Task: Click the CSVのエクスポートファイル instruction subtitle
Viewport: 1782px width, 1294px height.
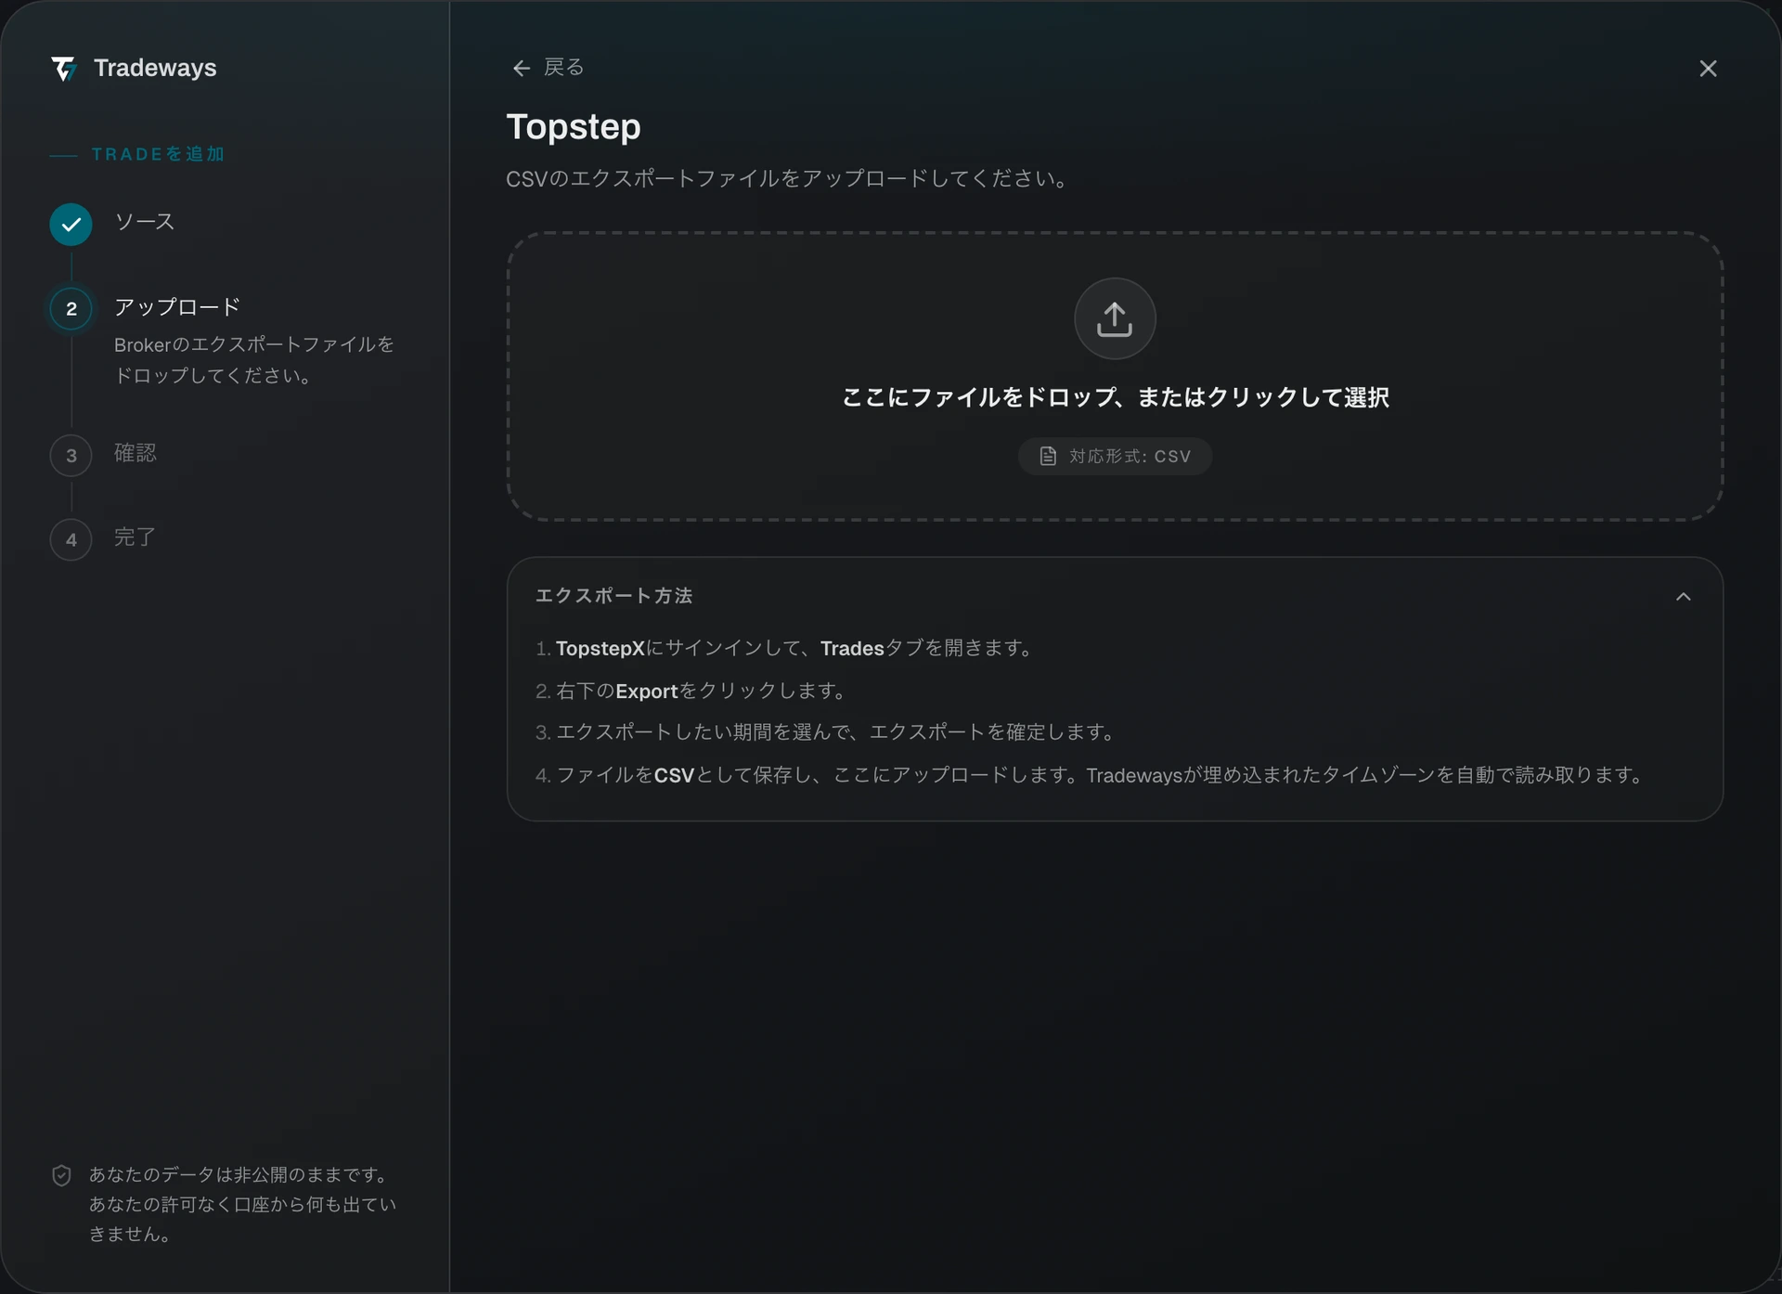Action: point(789,178)
